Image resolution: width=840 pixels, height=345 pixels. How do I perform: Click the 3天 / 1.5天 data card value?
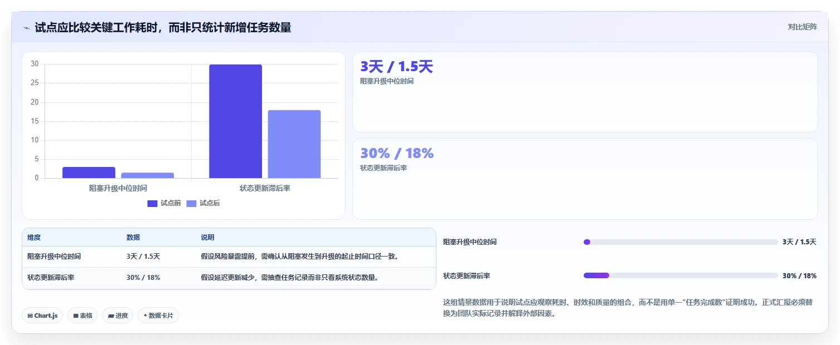(396, 67)
